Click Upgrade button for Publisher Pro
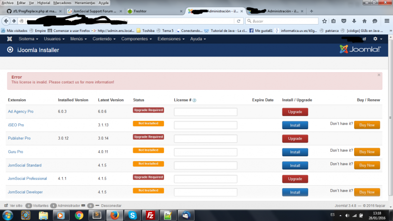393x221 pixels. [x=295, y=138]
